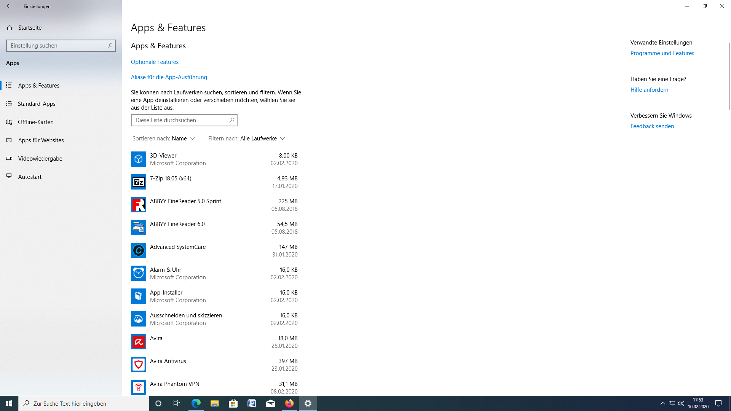The image size is (731, 411).
Task: Click the 3D-Viewer app icon
Action: [139, 159]
